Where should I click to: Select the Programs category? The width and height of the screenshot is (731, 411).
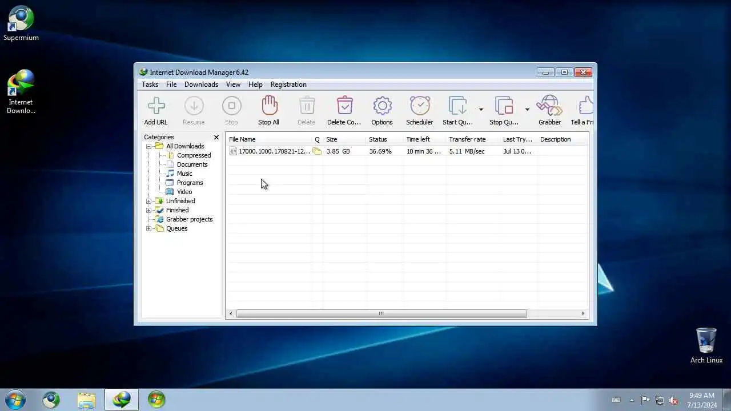coord(190,183)
